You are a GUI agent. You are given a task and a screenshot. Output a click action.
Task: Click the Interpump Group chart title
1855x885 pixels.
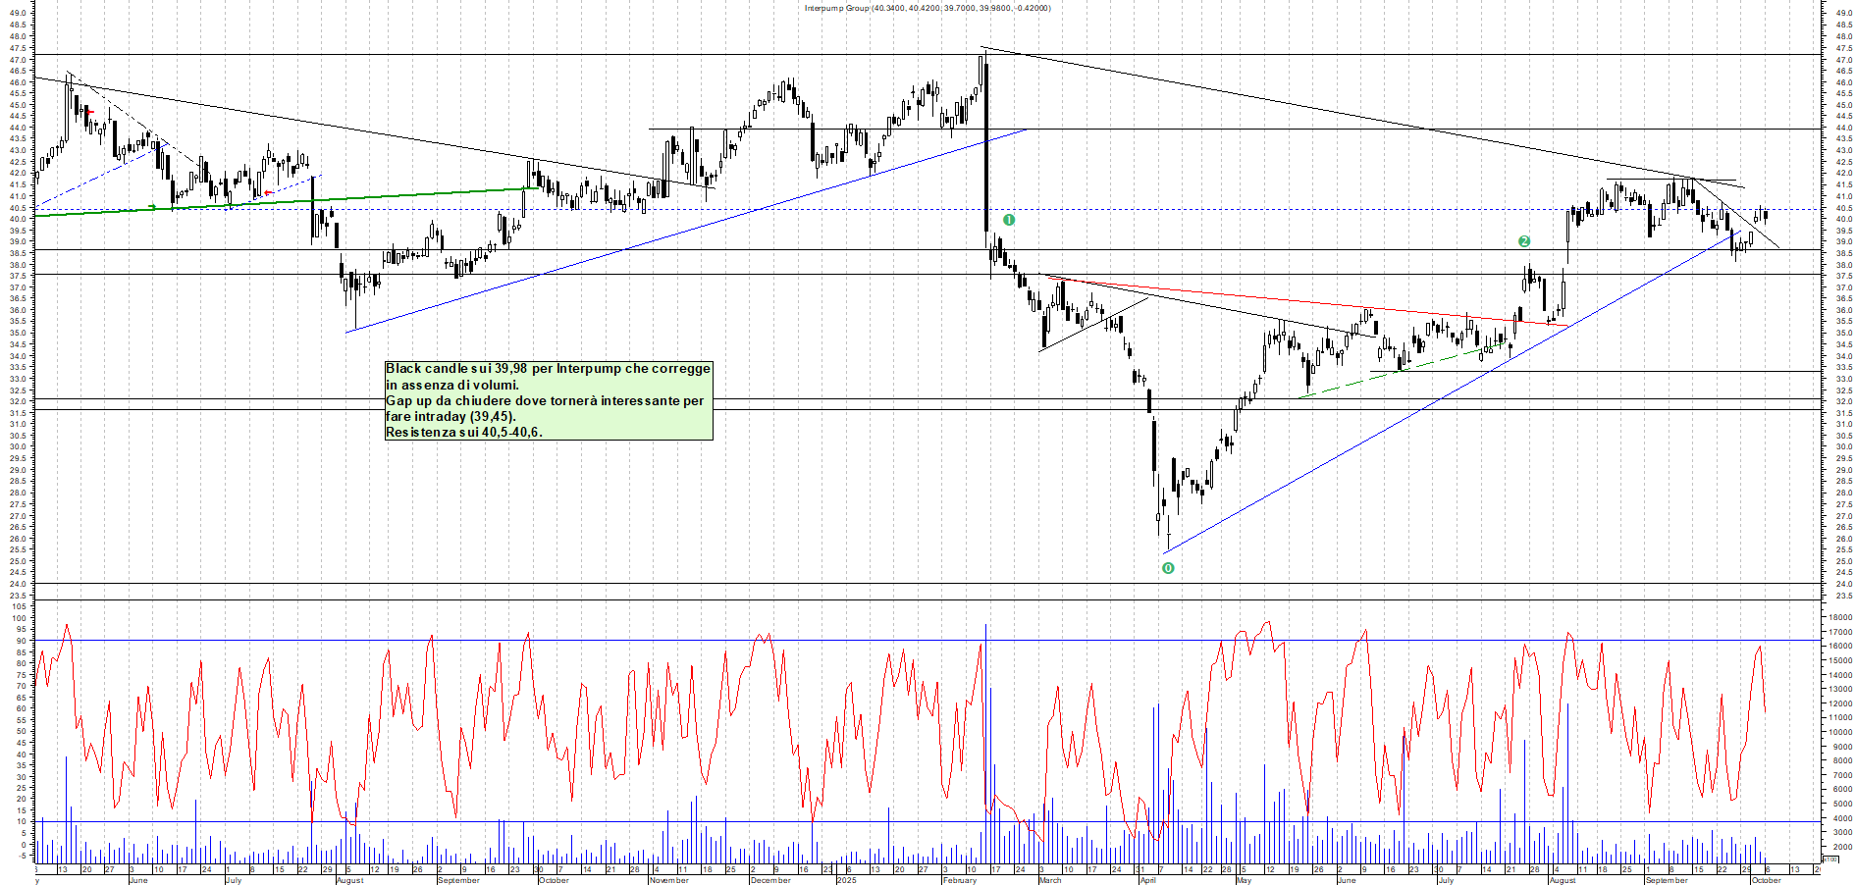click(x=927, y=8)
